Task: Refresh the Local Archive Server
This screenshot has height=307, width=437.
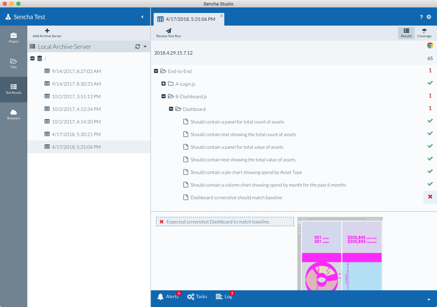Action: point(138,47)
